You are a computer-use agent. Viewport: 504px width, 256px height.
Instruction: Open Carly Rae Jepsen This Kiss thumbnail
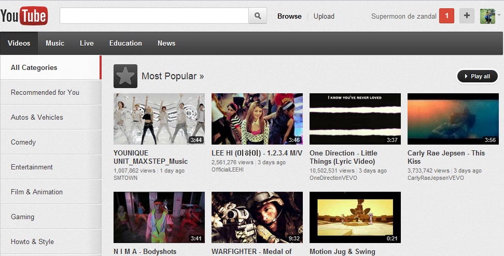[x=453, y=119]
